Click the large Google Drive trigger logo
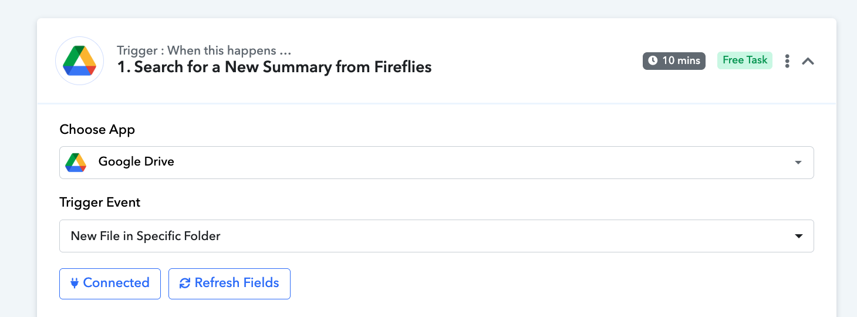This screenshot has height=317, width=857. pyautogui.click(x=79, y=61)
